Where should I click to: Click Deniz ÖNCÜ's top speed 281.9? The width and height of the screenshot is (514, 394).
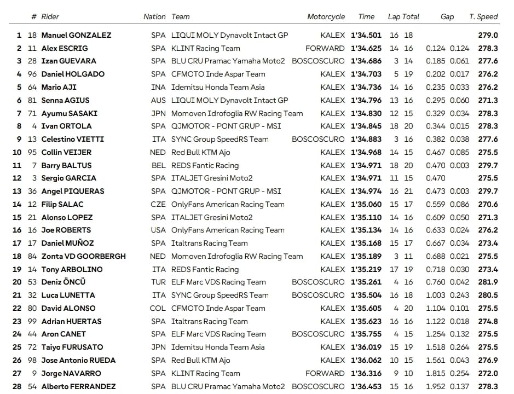487,282
